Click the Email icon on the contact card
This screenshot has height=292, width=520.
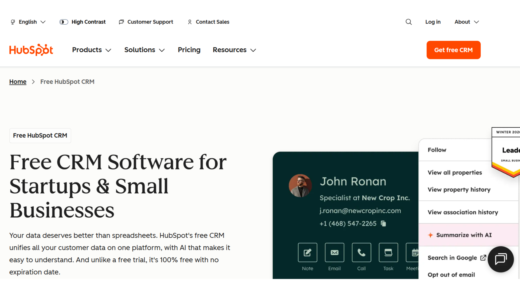(x=334, y=253)
